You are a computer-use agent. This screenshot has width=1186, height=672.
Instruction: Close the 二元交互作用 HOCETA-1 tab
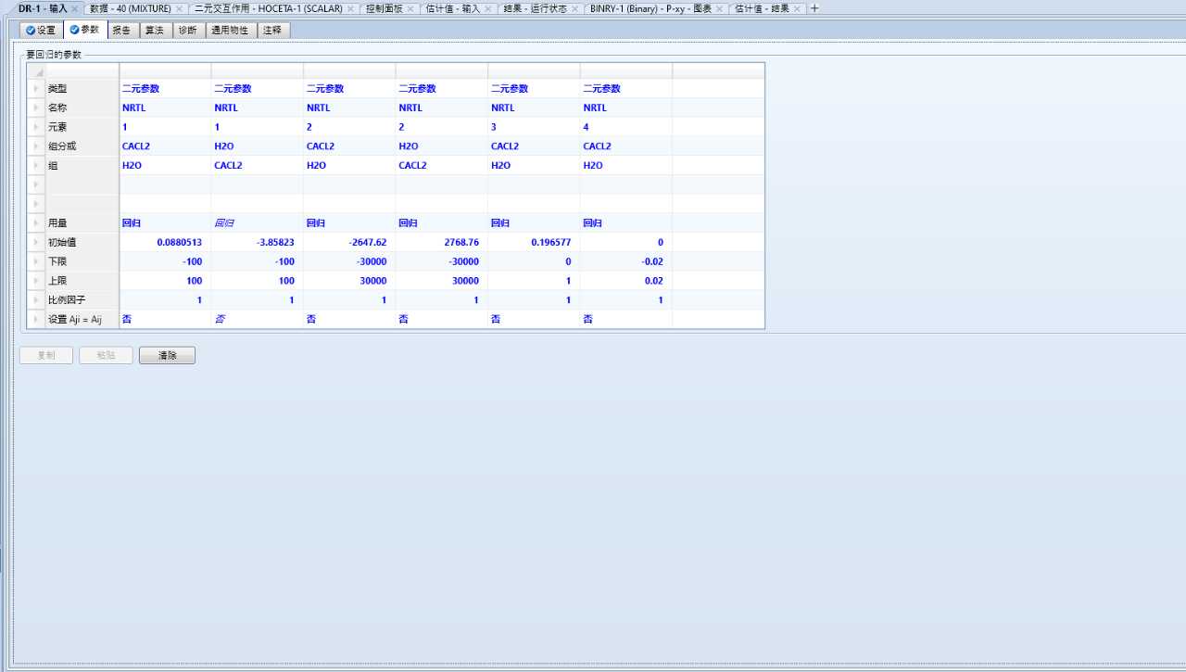(x=350, y=8)
